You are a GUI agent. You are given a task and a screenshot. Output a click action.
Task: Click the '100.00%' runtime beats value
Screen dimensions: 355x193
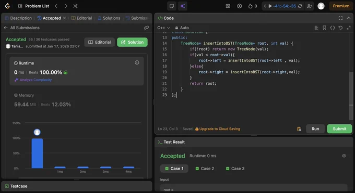coord(51,72)
